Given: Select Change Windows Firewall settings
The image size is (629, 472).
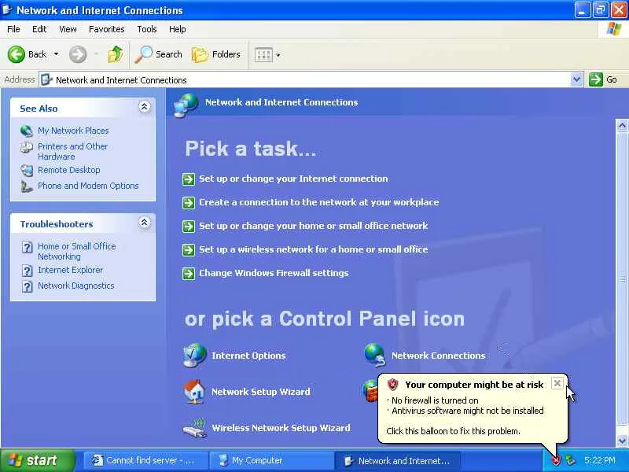Looking at the screenshot, I should point(274,273).
